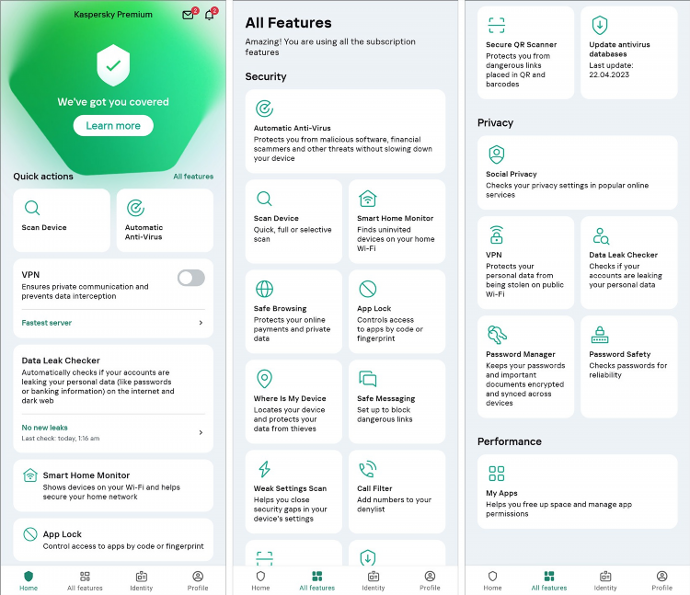Open Smart Home Monitor icon in All Features

[x=367, y=199]
